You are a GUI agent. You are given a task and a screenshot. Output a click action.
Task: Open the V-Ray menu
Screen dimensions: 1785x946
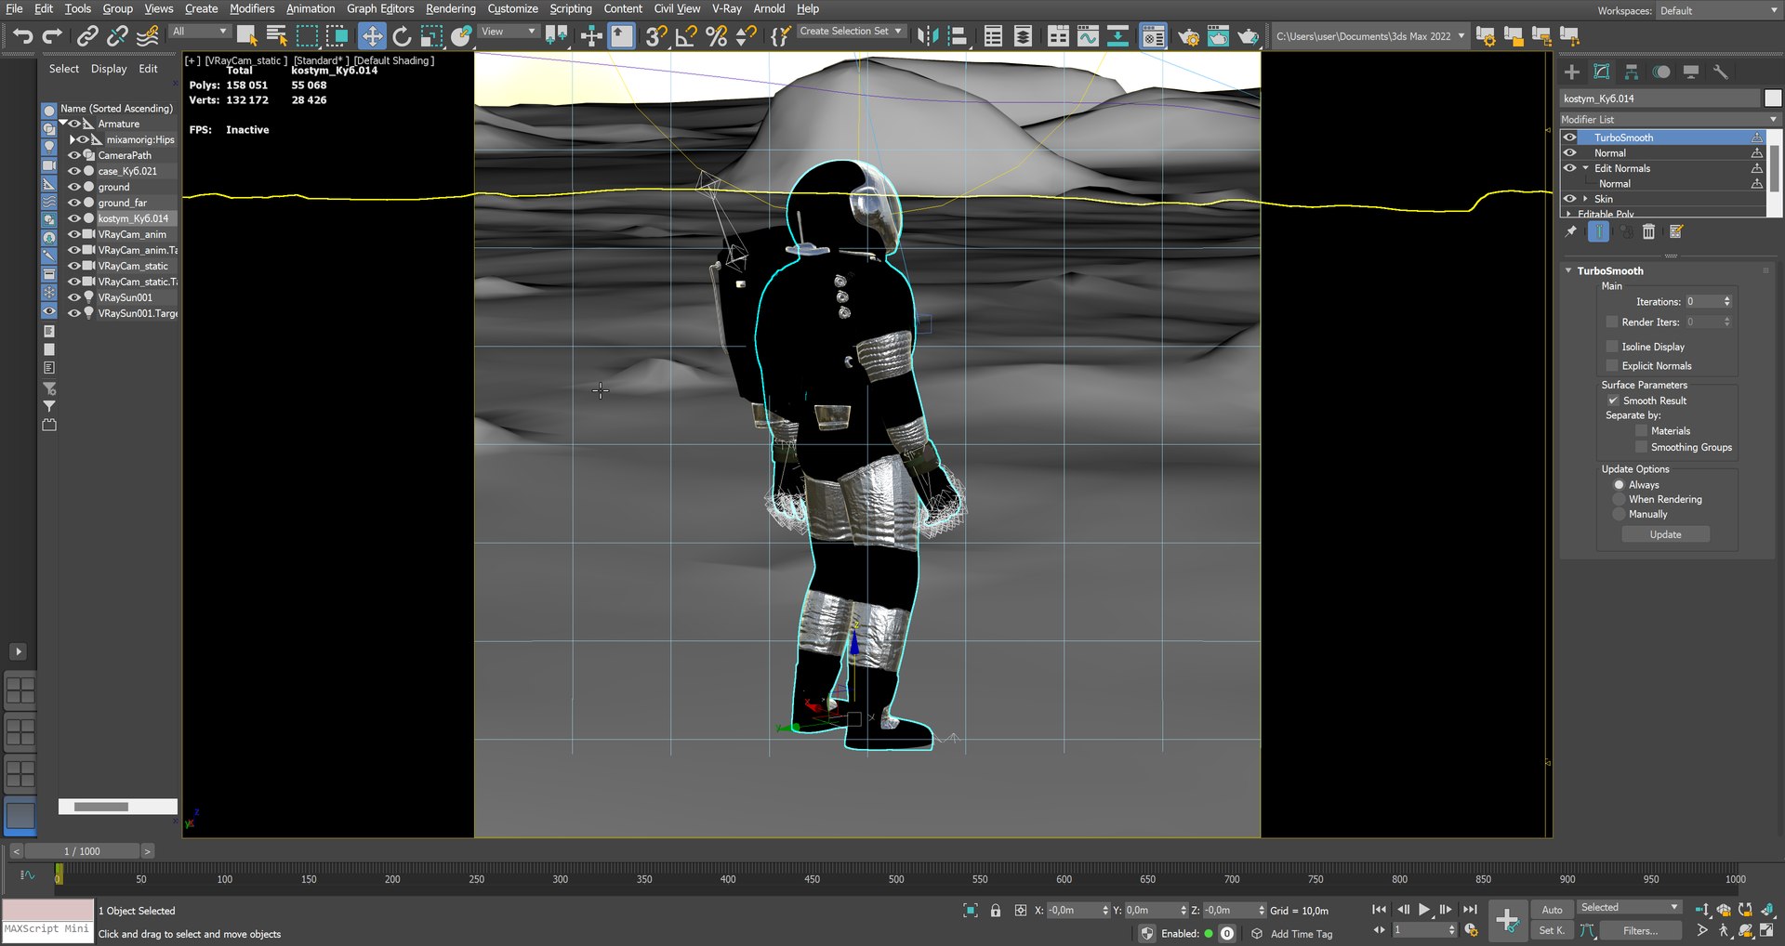point(727,9)
